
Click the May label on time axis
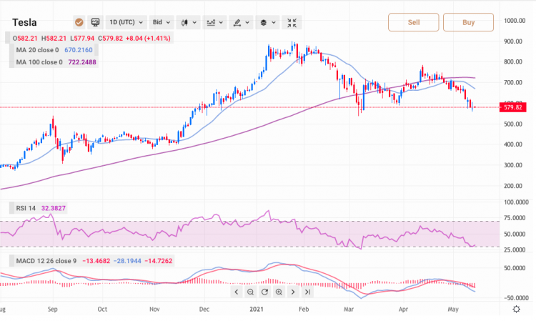point(453,309)
